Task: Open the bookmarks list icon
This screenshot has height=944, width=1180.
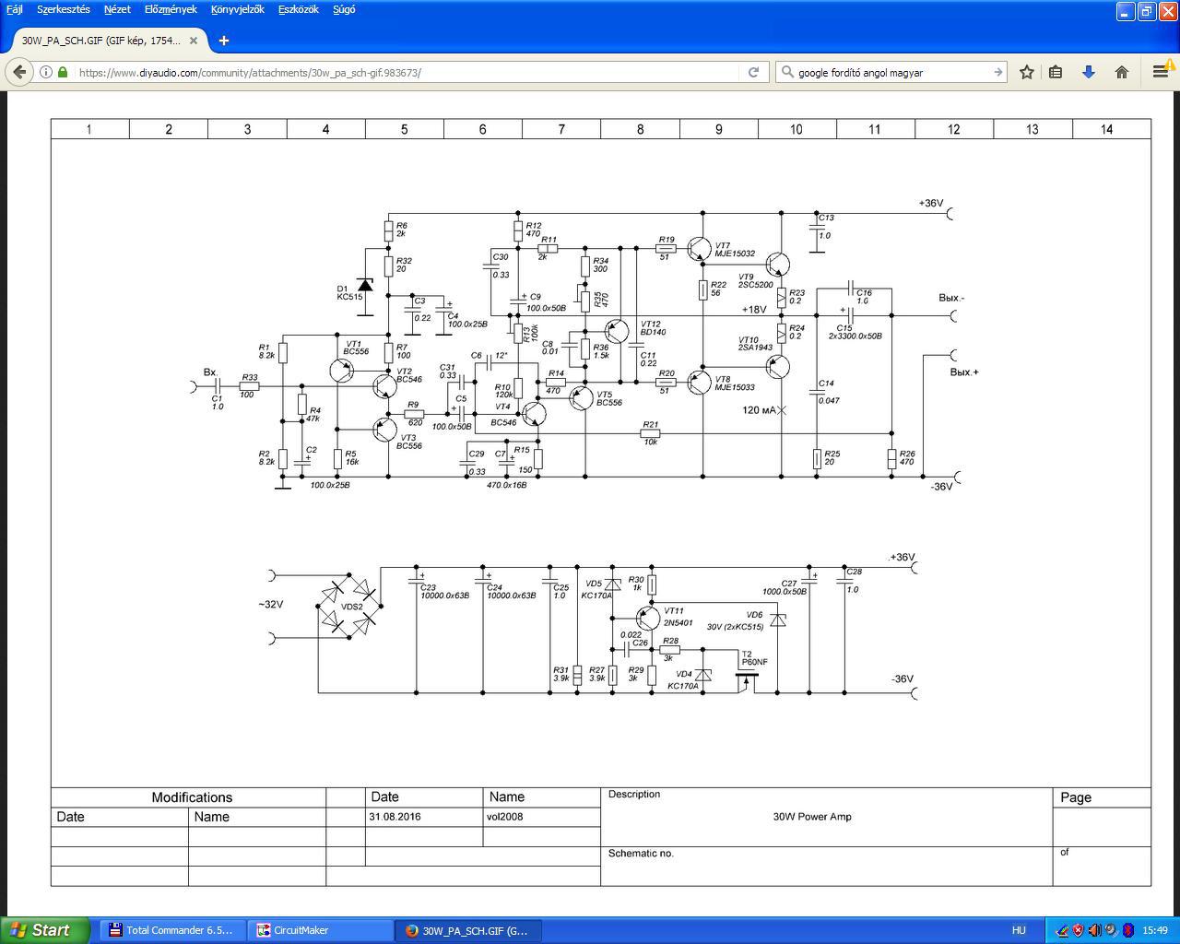Action: (1056, 72)
